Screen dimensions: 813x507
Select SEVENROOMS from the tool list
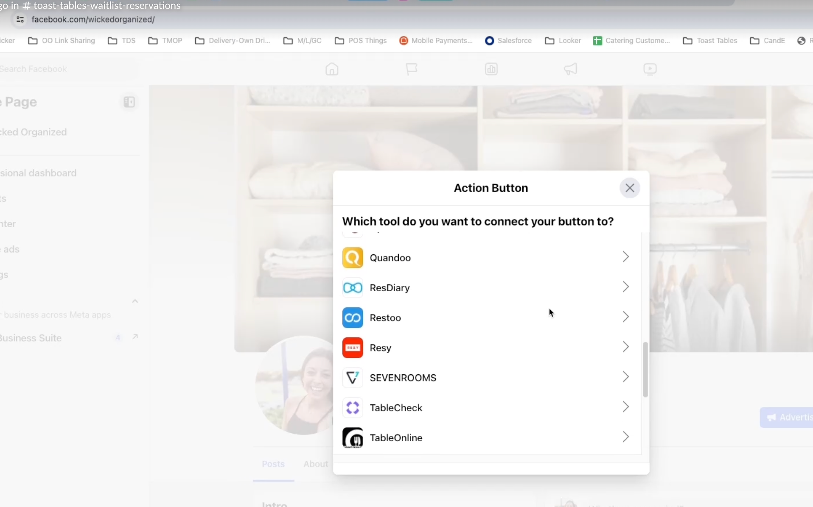tap(487, 378)
